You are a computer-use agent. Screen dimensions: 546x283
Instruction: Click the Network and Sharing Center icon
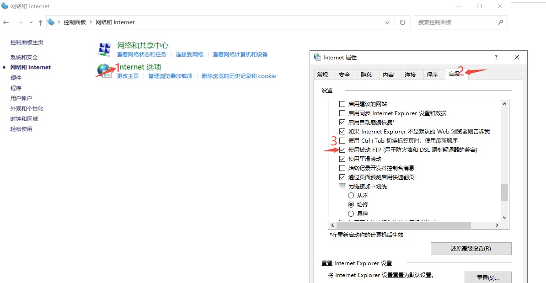point(104,49)
